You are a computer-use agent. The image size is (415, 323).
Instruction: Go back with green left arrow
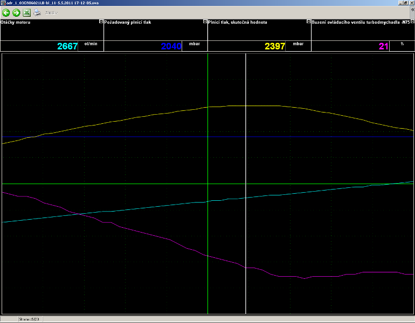6,12
